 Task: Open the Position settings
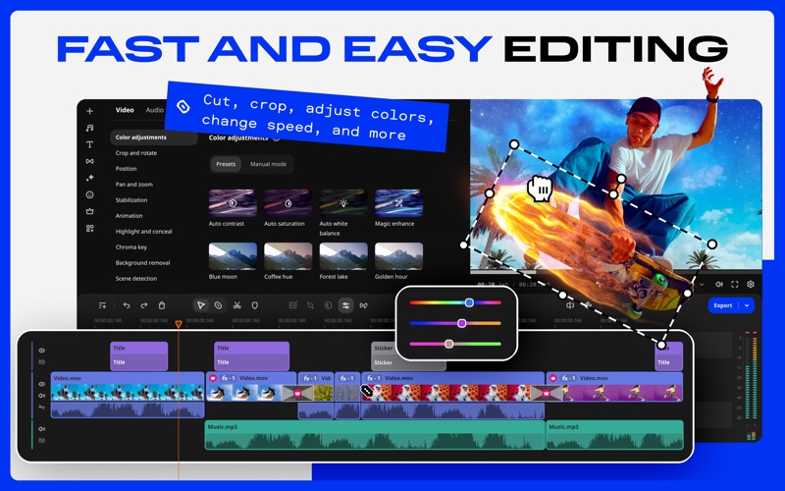click(x=127, y=169)
